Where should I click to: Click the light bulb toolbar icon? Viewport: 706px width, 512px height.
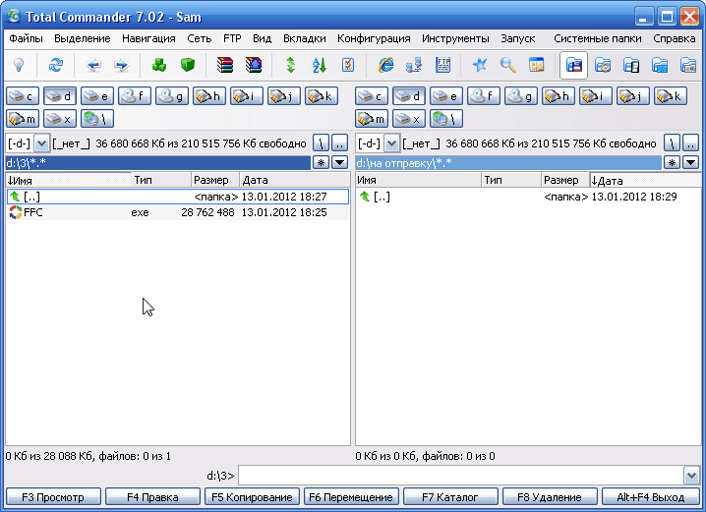(x=19, y=65)
